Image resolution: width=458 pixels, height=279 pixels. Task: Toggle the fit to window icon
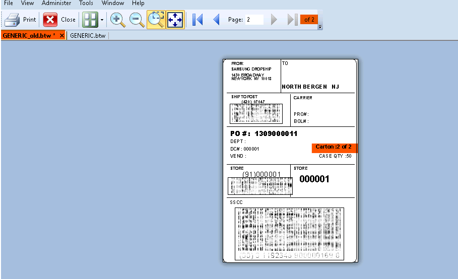[175, 20]
